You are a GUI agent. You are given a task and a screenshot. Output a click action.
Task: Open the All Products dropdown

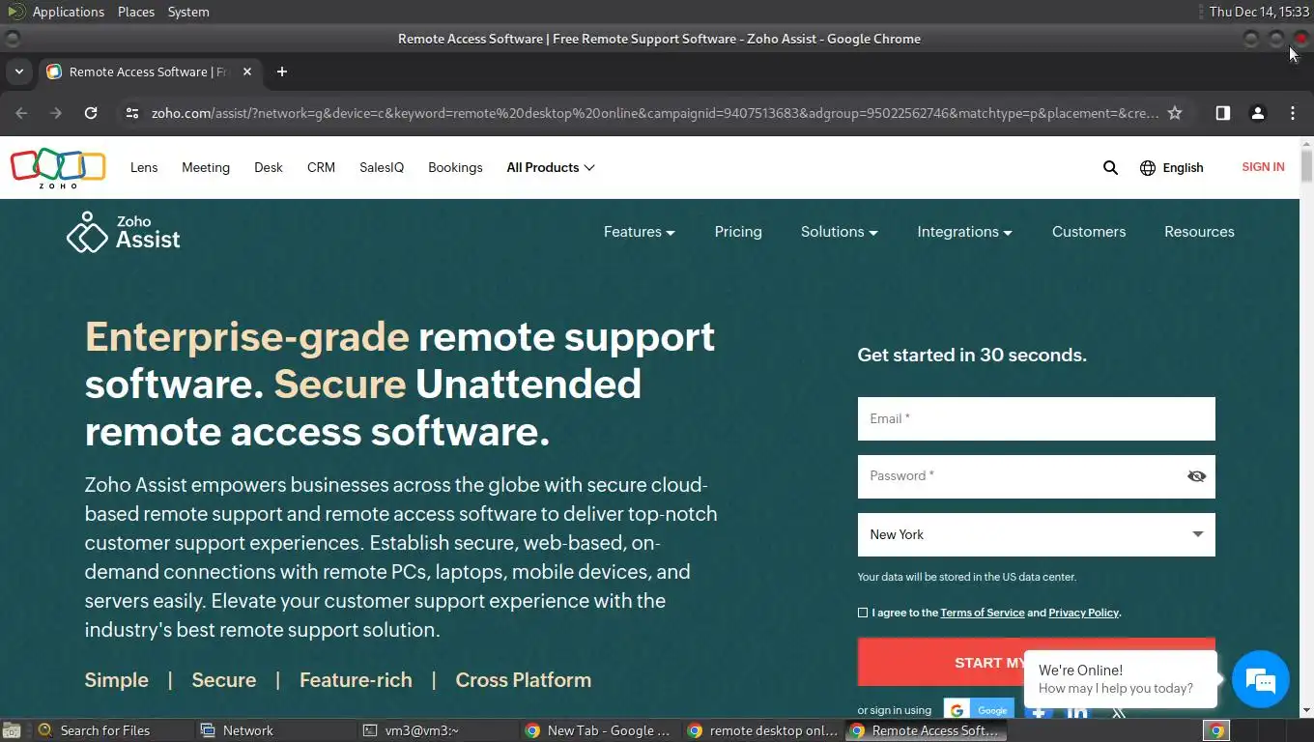coord(551,167)
